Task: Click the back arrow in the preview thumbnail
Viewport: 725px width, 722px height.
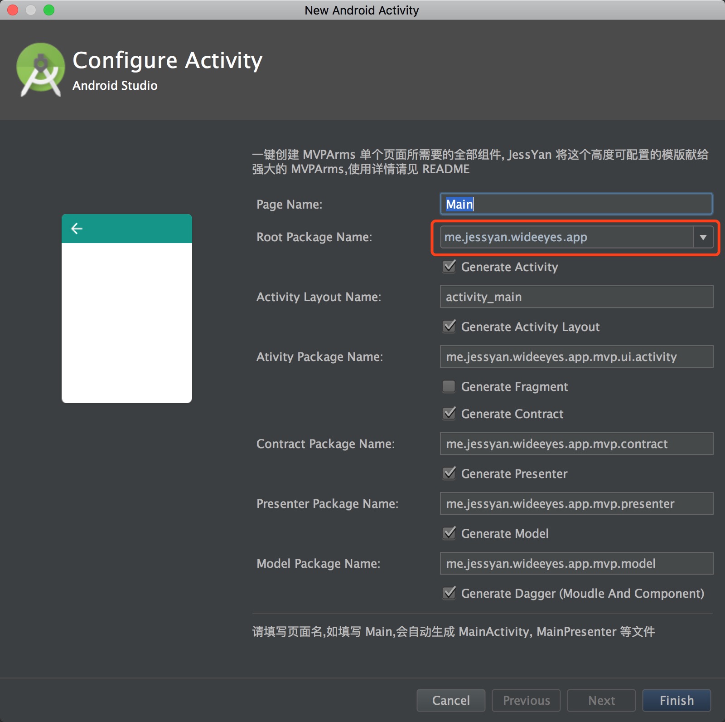Action: click(77, 229)
